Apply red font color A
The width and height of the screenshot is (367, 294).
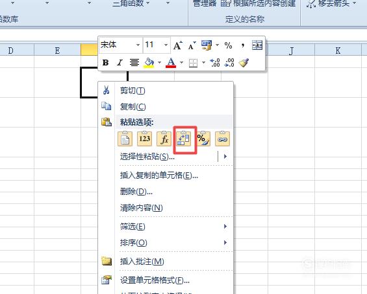171,63
